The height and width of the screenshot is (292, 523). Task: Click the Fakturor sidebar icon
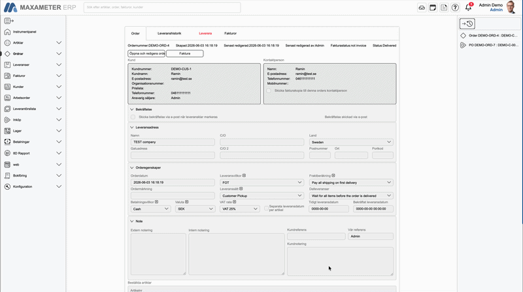coord(7,76)
